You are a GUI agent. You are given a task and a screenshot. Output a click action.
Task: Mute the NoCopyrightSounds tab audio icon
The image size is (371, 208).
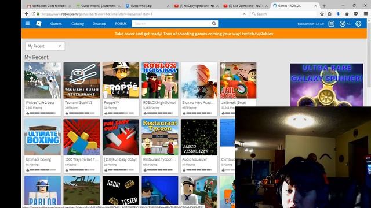(213, 6)
